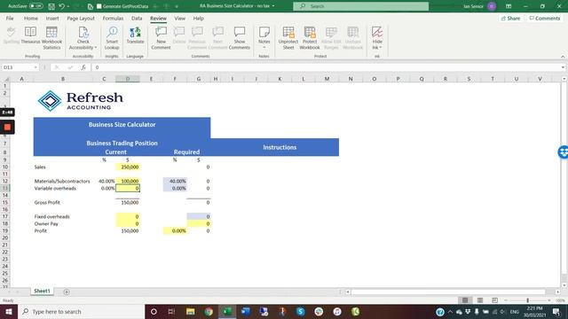Switch to the View tab
The image size is (568, 319).
179,18
